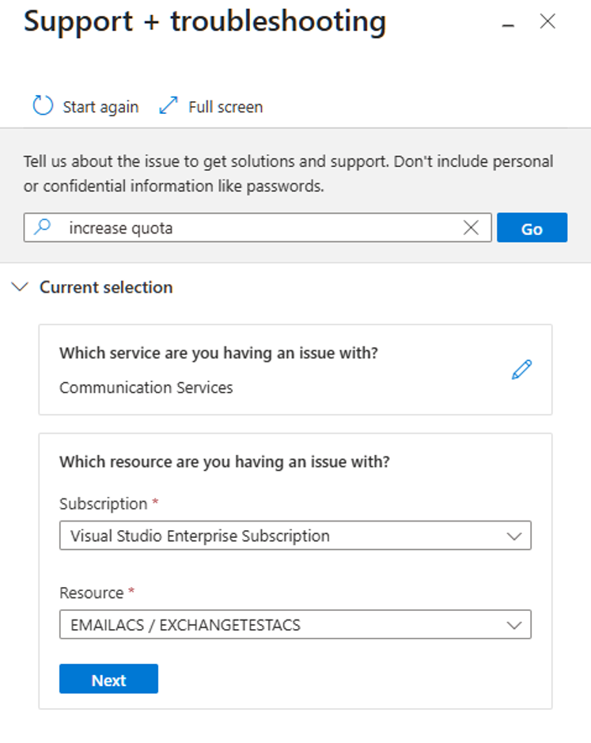This screenshot has height=743, width=591.
Task: Click the Go button
Action: 532,228
